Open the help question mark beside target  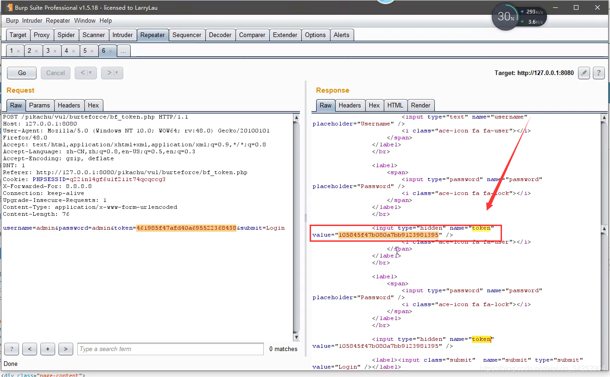[x=599, y=73]
